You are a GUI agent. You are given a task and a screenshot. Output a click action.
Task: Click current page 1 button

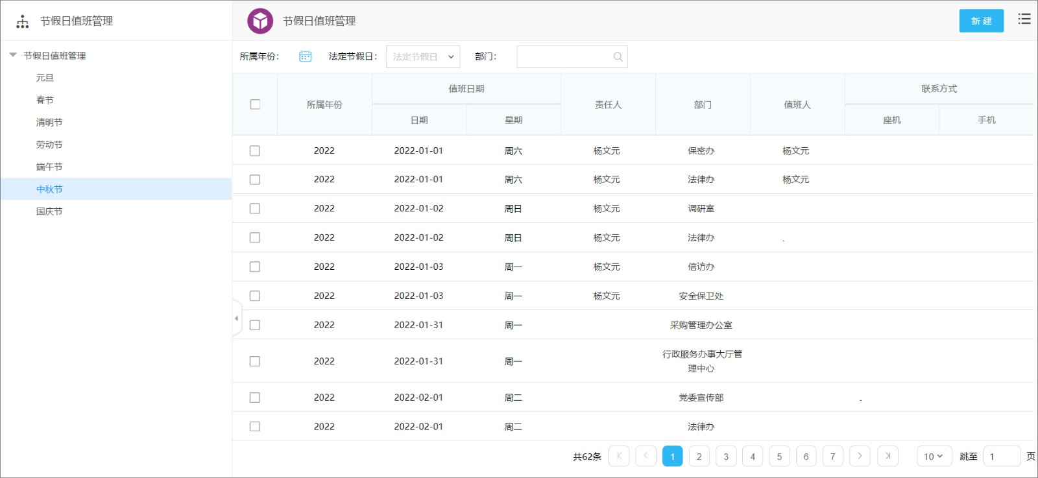pyautogui.click(x=672, y=456)
